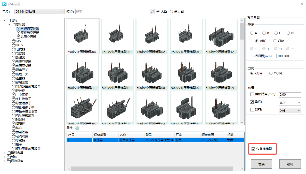This screenshot has width=306, height=174.
Task: Click the search magnifier icon
Action: [x=152, y=12]
